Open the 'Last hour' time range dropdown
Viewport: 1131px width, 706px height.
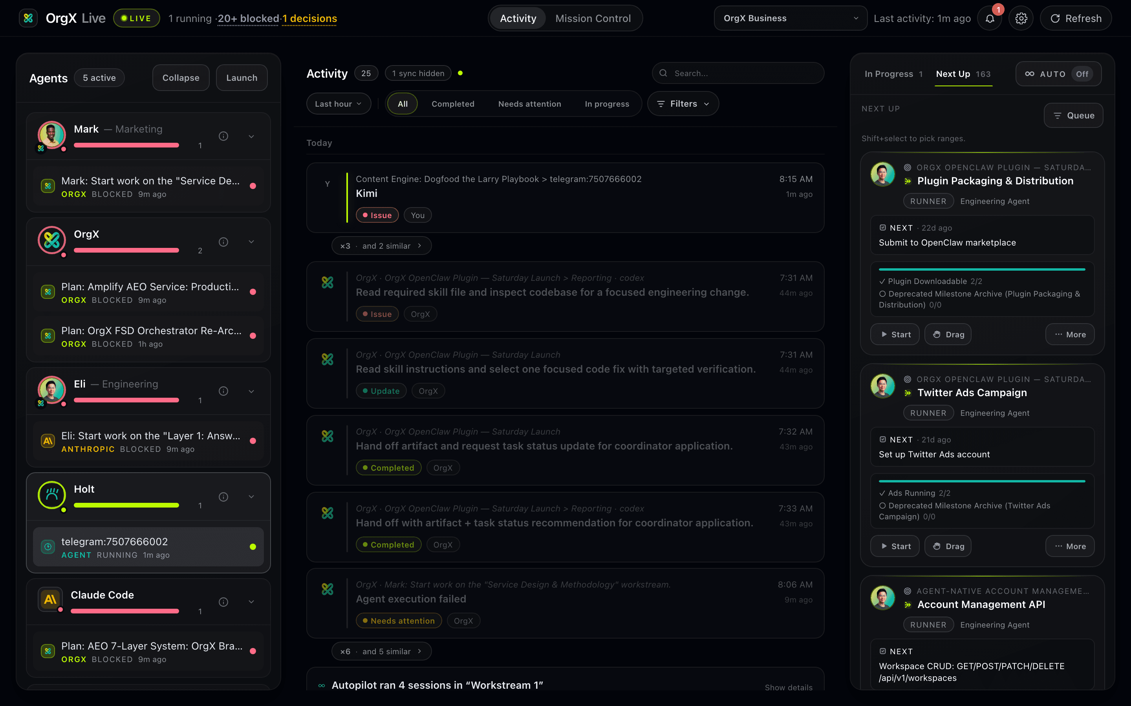pos(339,104)
